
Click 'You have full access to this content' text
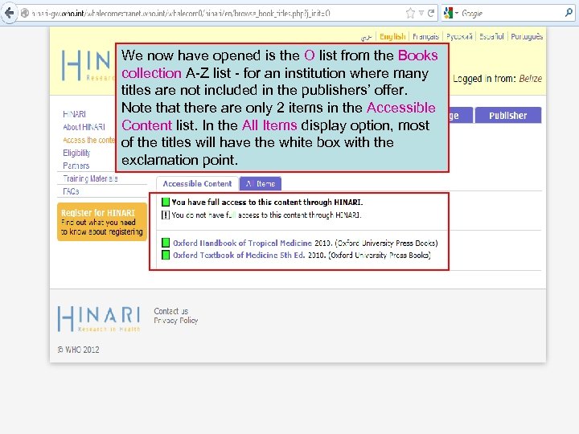(x=267, y=202)
